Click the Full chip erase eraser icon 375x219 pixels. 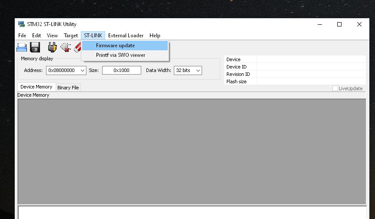click(x=77, y=47)
